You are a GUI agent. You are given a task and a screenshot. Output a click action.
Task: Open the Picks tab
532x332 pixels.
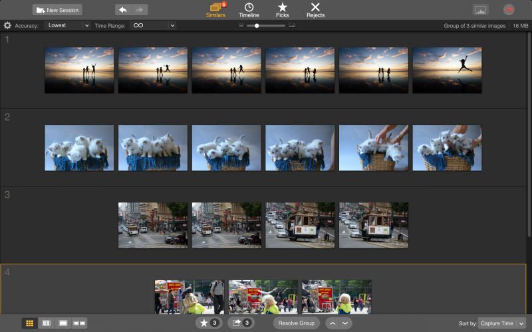coord(282,10)
